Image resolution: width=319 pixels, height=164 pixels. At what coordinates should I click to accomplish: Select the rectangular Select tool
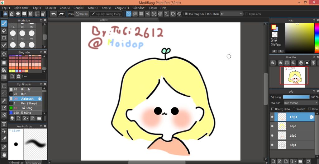tap(4, 86)
